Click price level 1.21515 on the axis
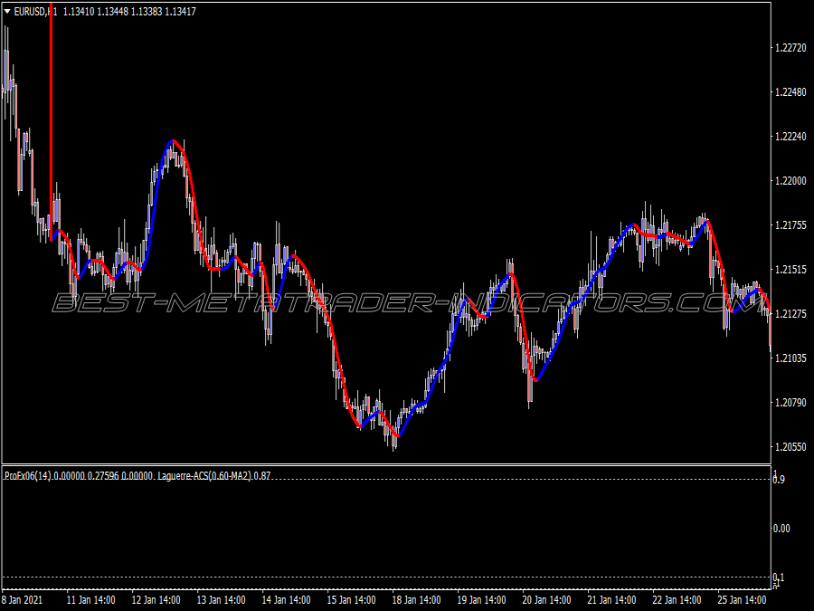 790,269
